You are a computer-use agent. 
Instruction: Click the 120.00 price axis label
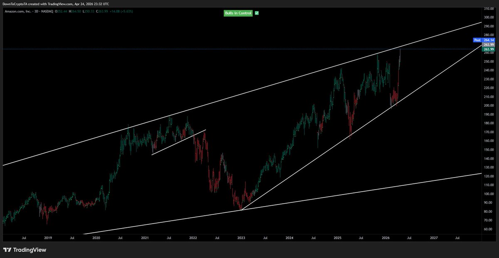tap(489, 176)
